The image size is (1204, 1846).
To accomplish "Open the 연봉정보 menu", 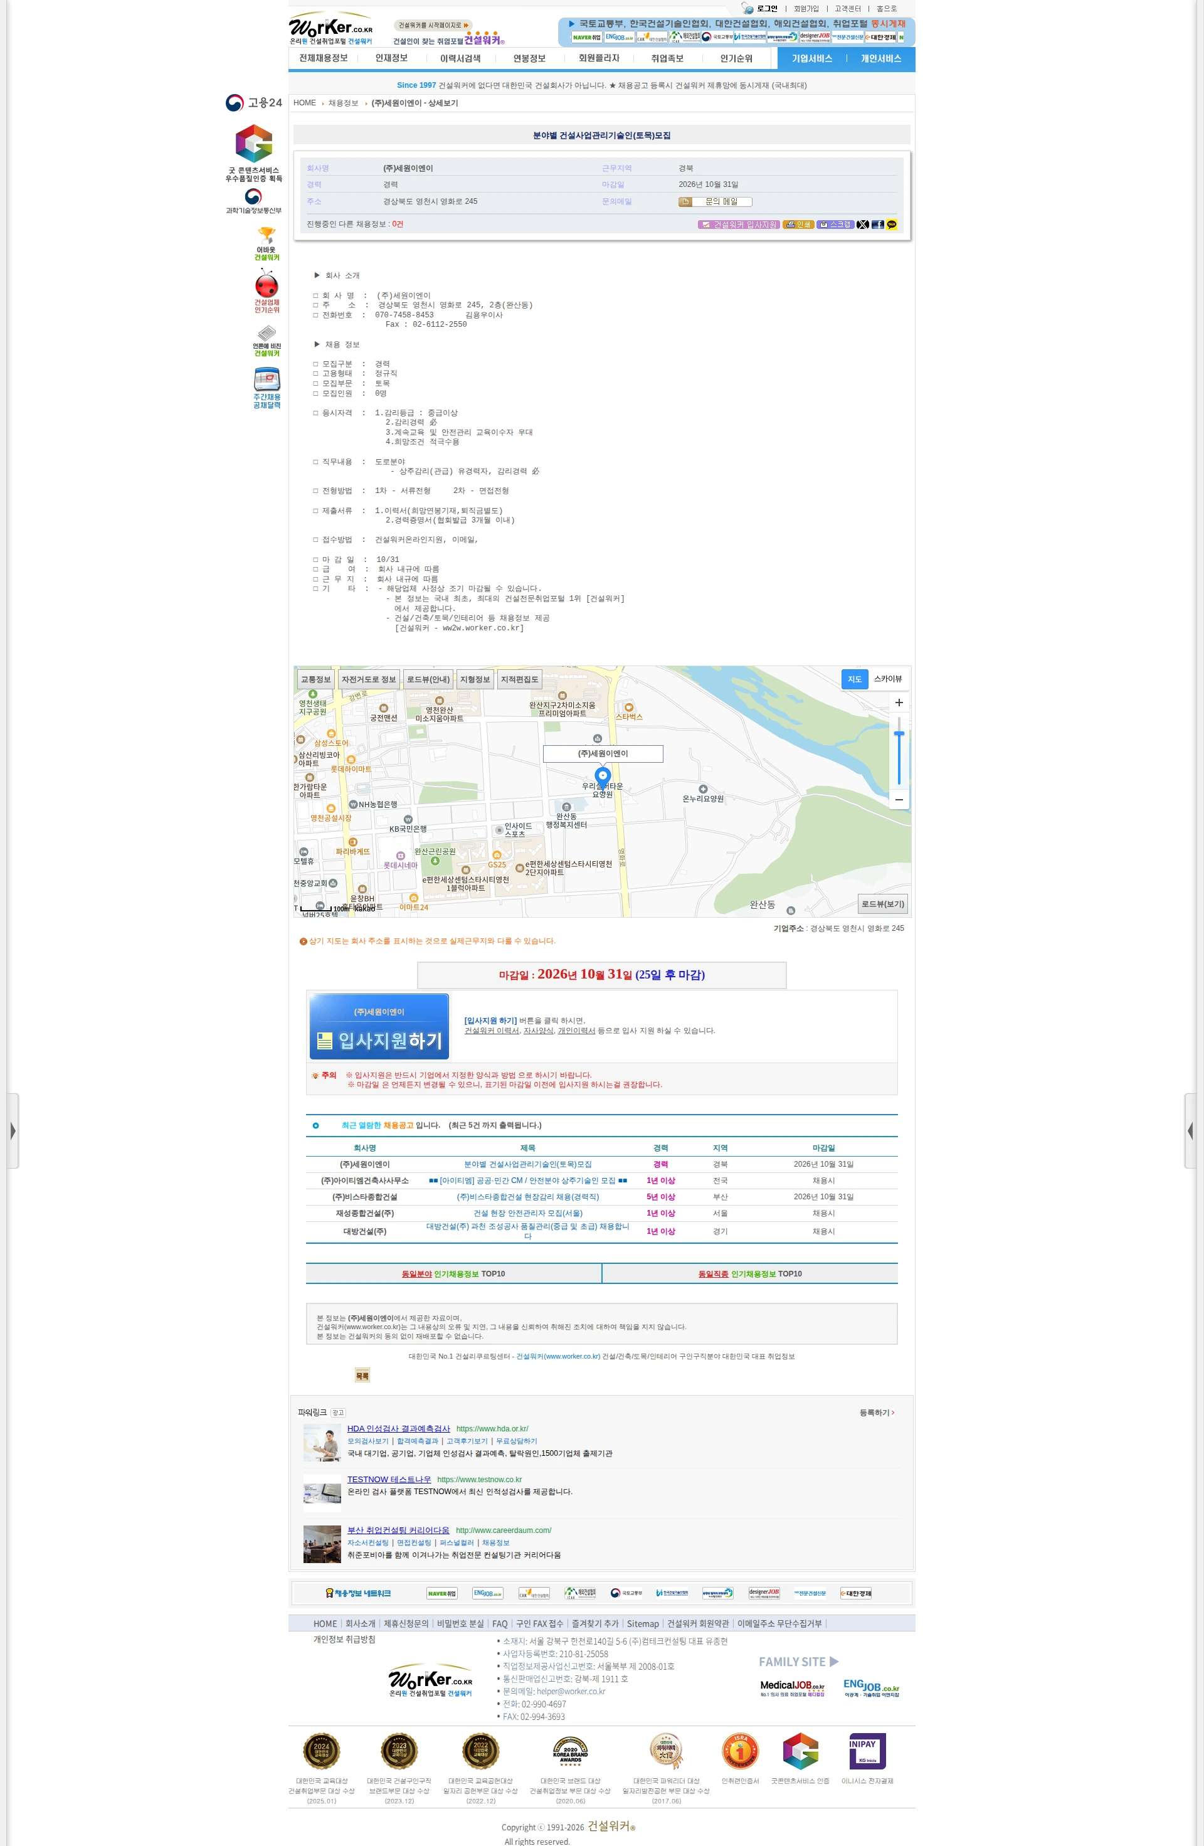I will pyautogui.click(x=529, y=58).
